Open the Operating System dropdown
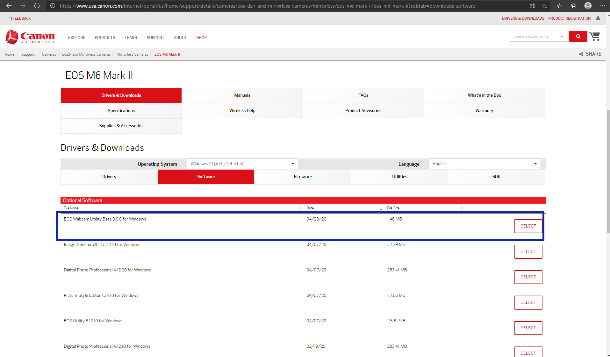The width and height of the screenshot is (610, 357). coord(242,164)
